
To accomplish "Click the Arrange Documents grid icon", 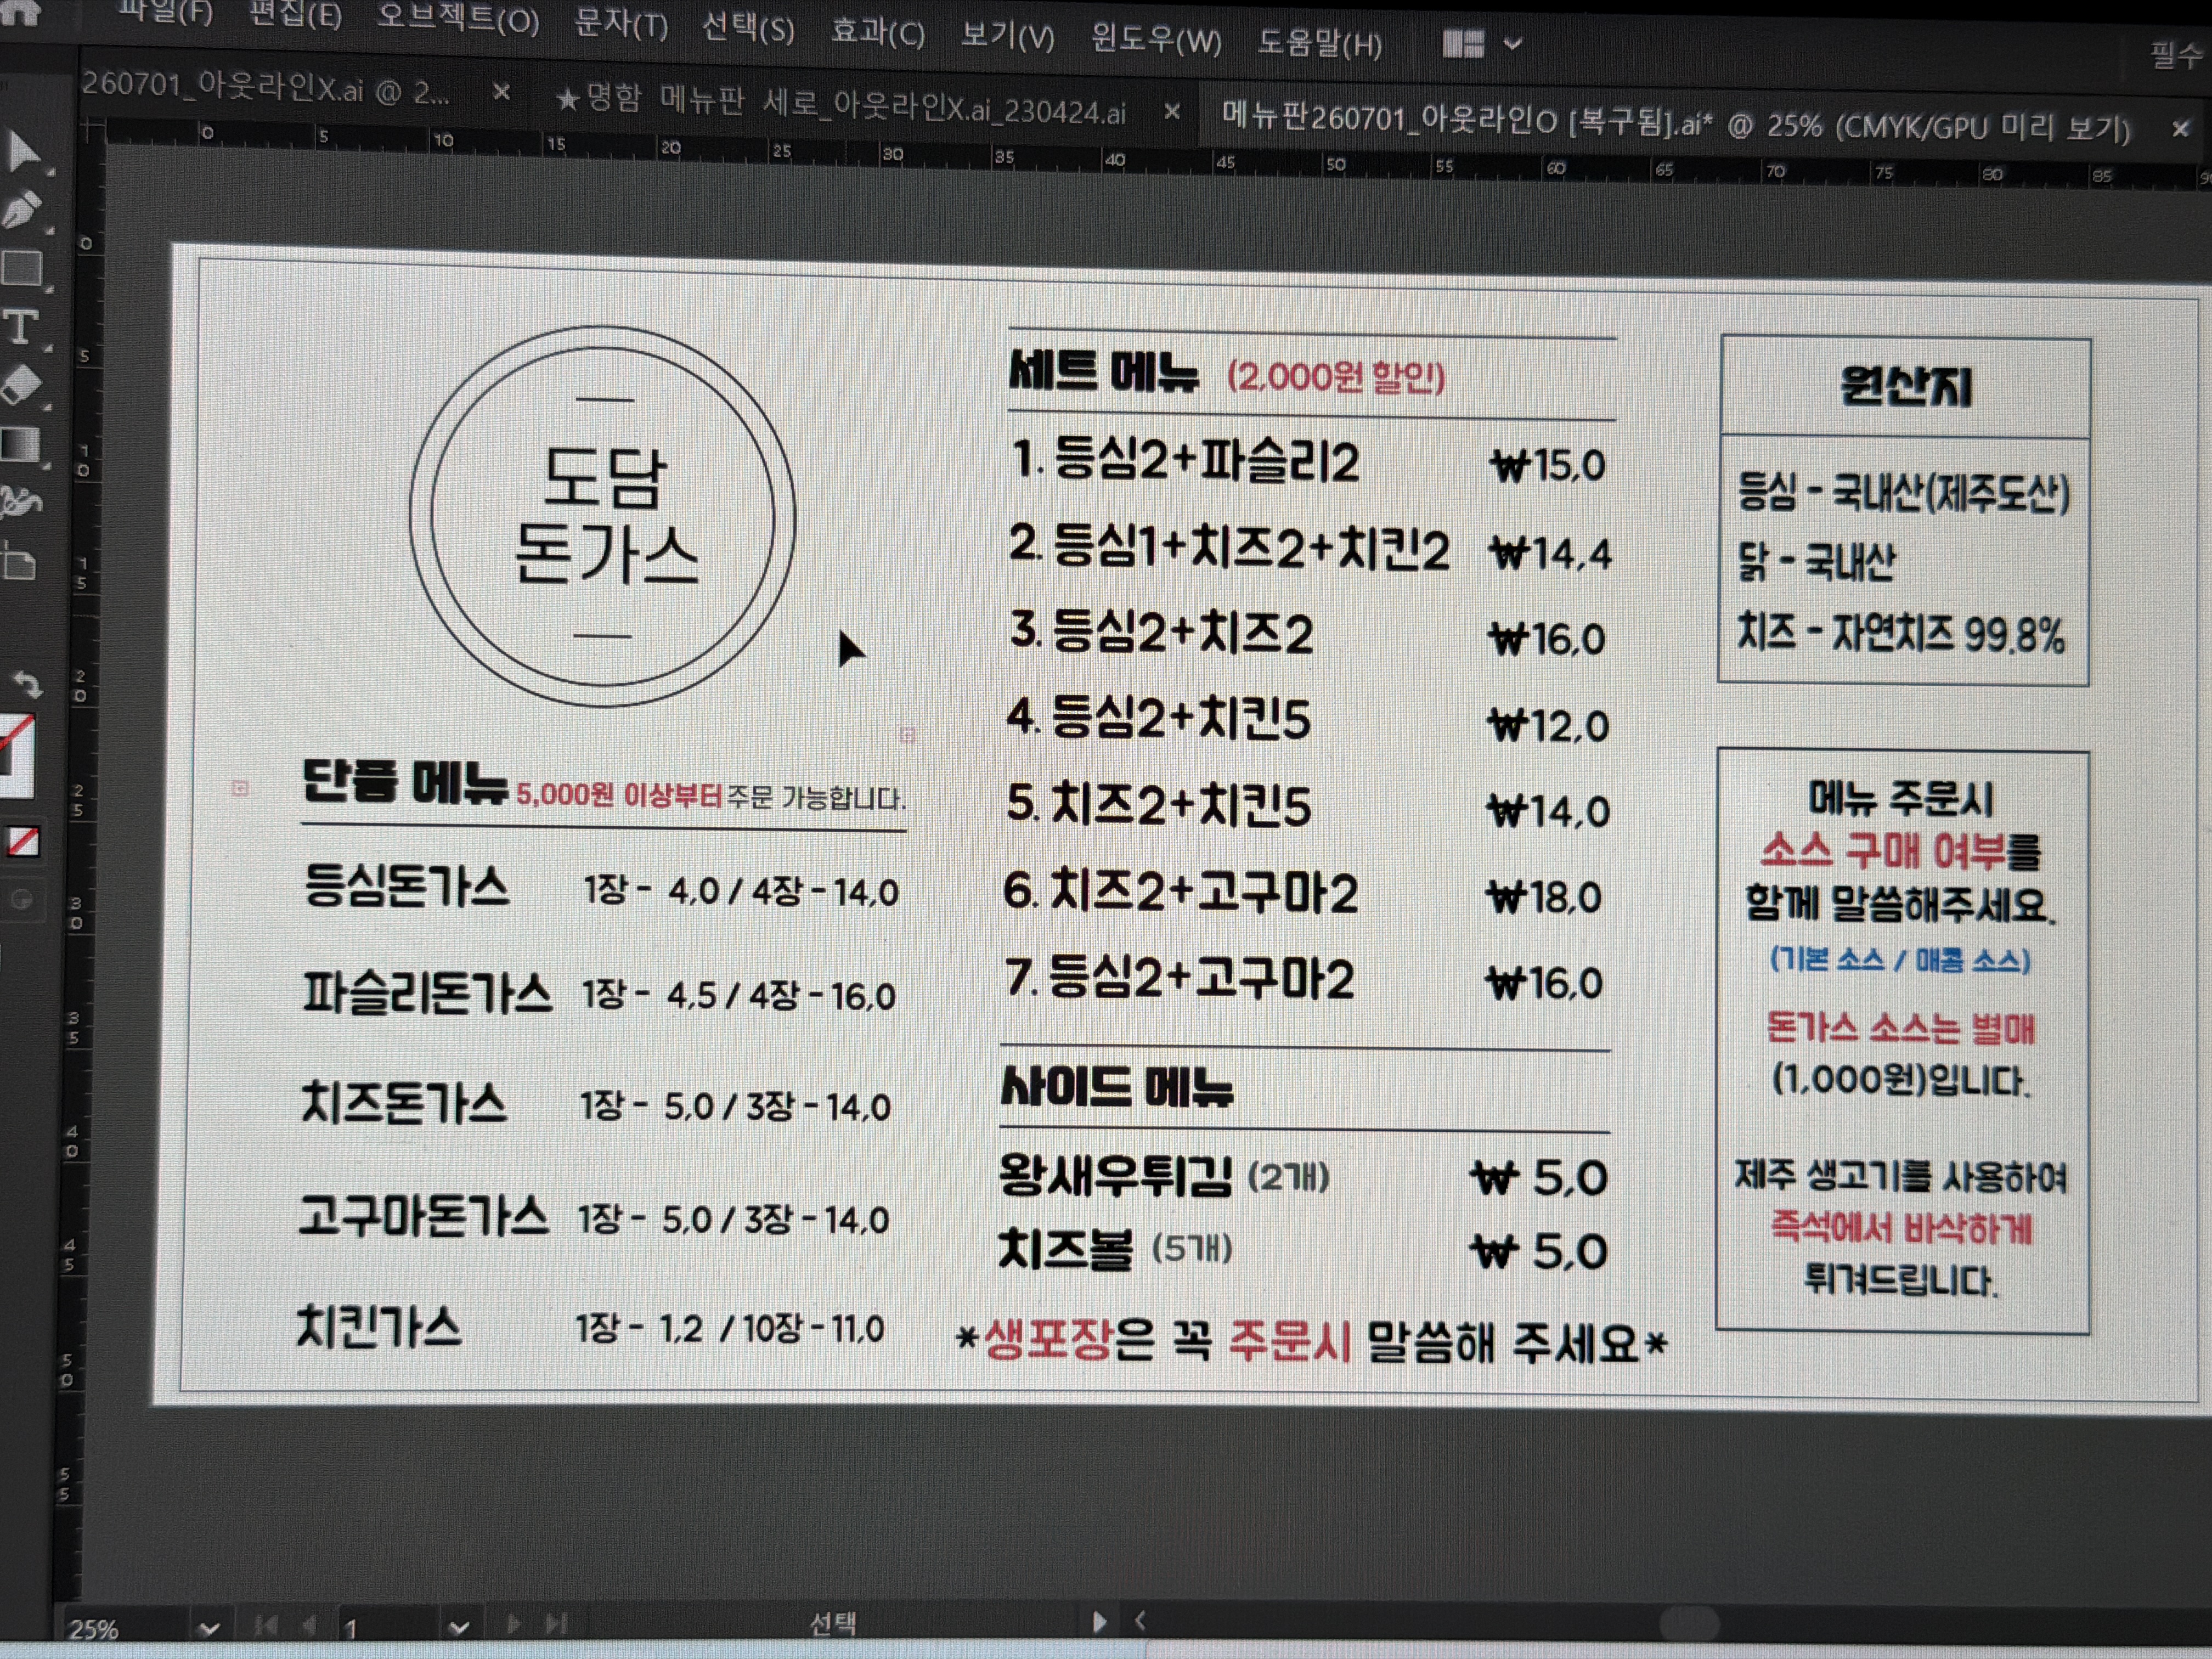I will 1463,43.
